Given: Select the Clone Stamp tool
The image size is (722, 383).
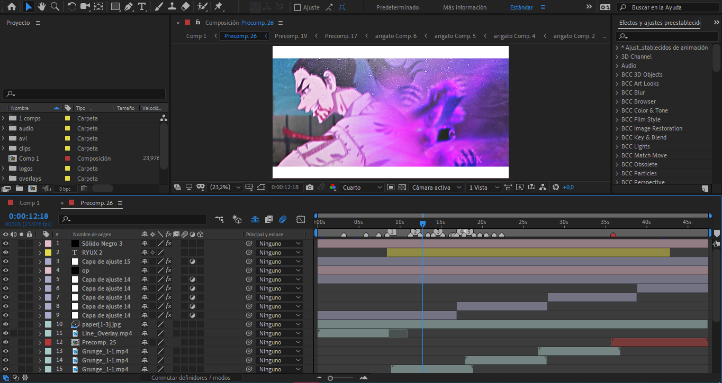Looking at the screenshot, I should [x=172, y=7].
